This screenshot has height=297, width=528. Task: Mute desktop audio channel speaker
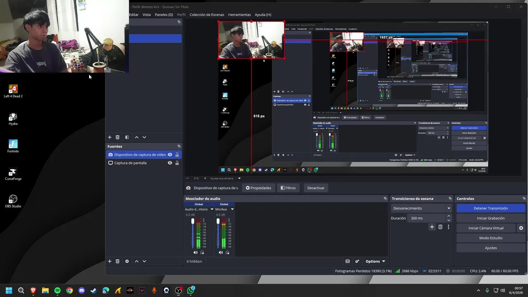tap(196, 252)
